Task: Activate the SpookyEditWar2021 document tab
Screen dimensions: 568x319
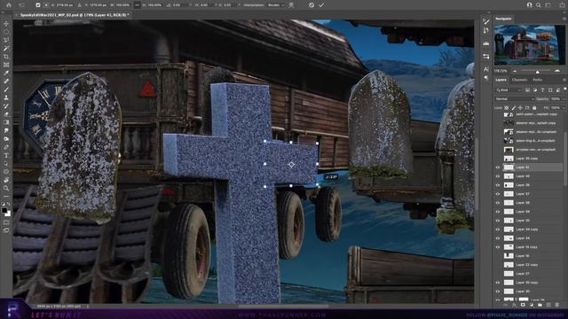Action: pos(75,15)
